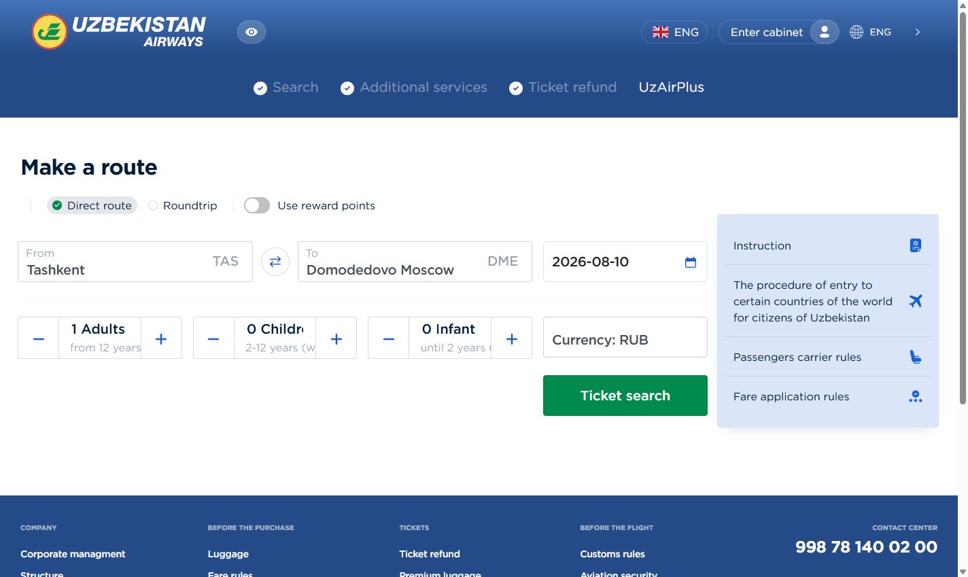Open the UzAirPlus tab

click(x=672, y=88)
